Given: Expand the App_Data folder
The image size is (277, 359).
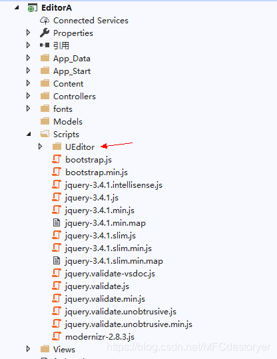Looking at the screenshot, I should point(28,58).
